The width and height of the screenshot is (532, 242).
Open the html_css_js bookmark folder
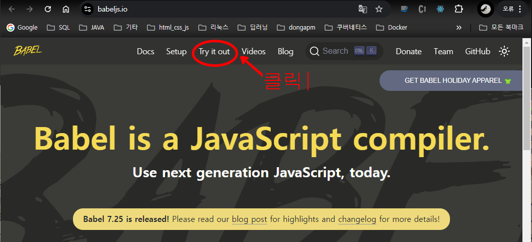pyautogui.click(x=168, y=28)
